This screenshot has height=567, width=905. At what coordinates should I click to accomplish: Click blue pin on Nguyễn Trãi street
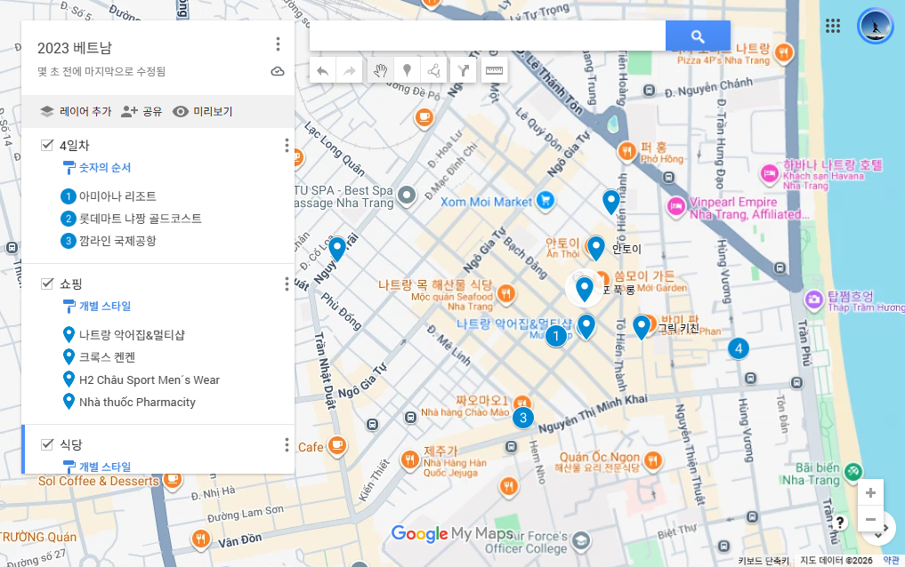[x=337, y=248]
